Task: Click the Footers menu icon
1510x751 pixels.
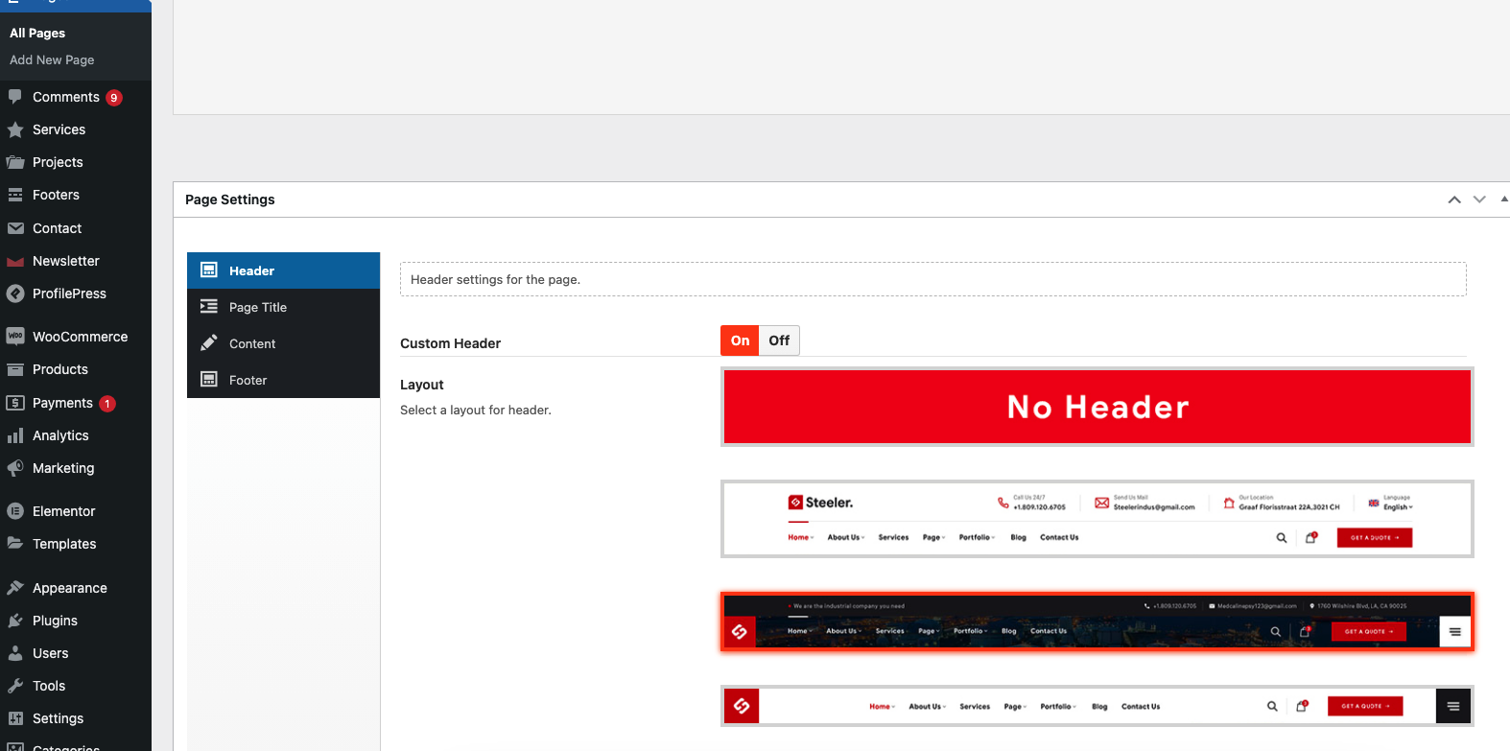Action: pyautogui.click(x=15, y=195)
